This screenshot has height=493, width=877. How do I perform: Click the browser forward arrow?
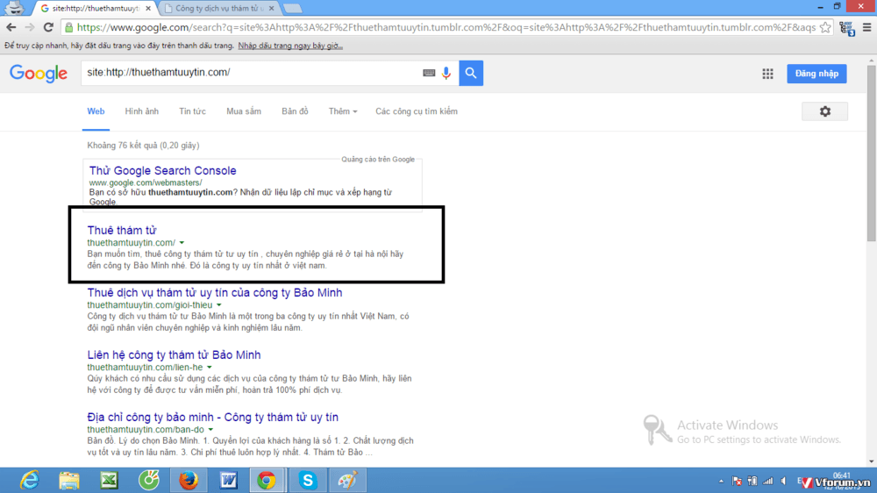click(30, 27)
